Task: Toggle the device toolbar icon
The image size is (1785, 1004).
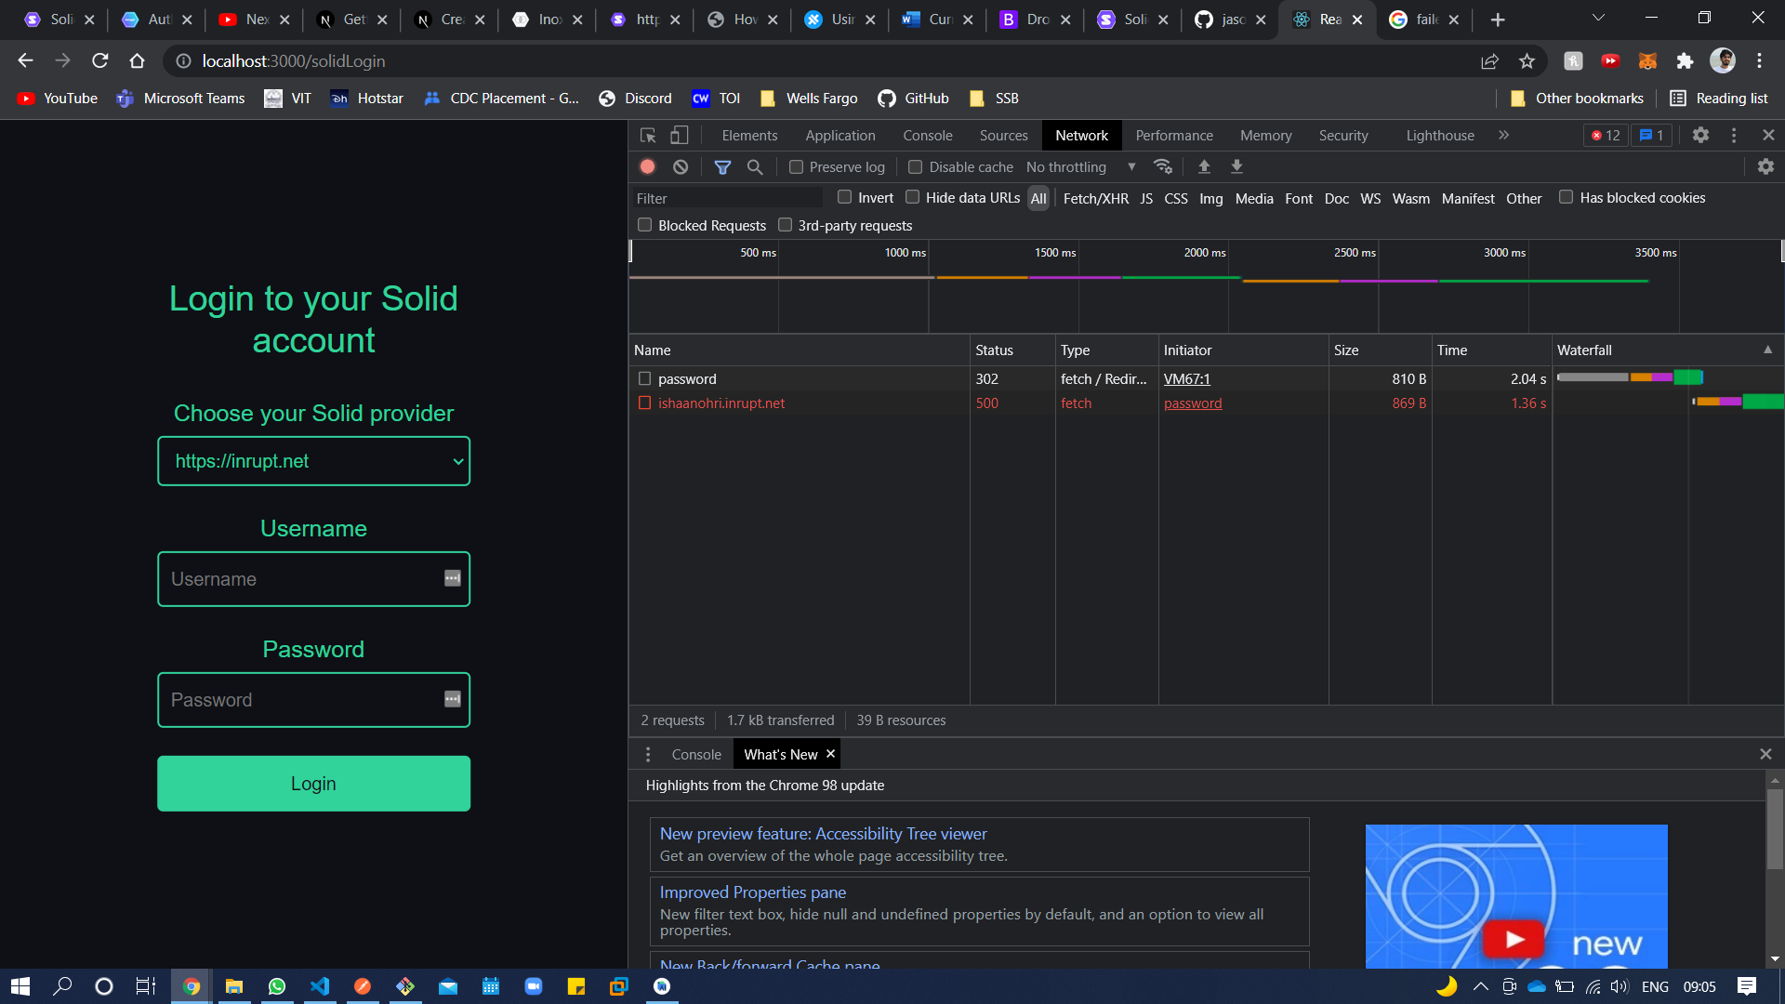Action: 680,136
